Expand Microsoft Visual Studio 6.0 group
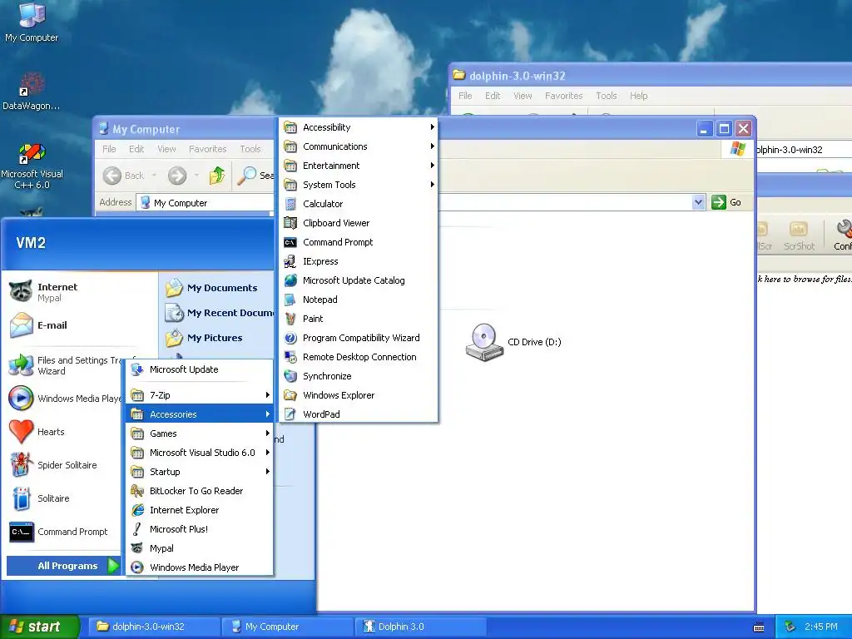This screenshot has width=852, height=639. [199, 453]
